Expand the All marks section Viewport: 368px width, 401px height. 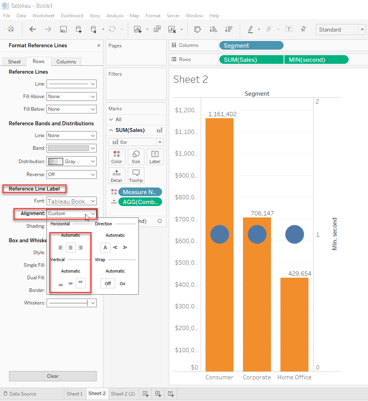(x=111, y=119)
